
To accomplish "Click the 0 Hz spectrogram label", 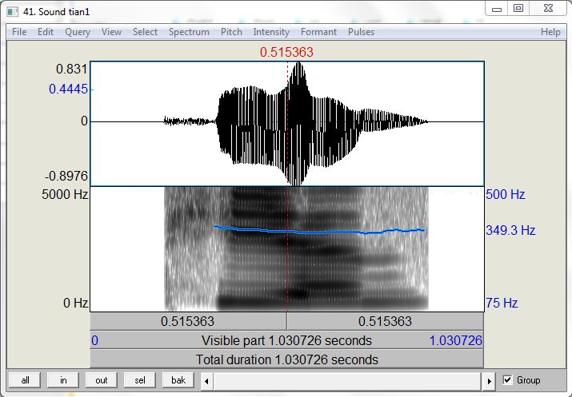I will tap(75, 303).
